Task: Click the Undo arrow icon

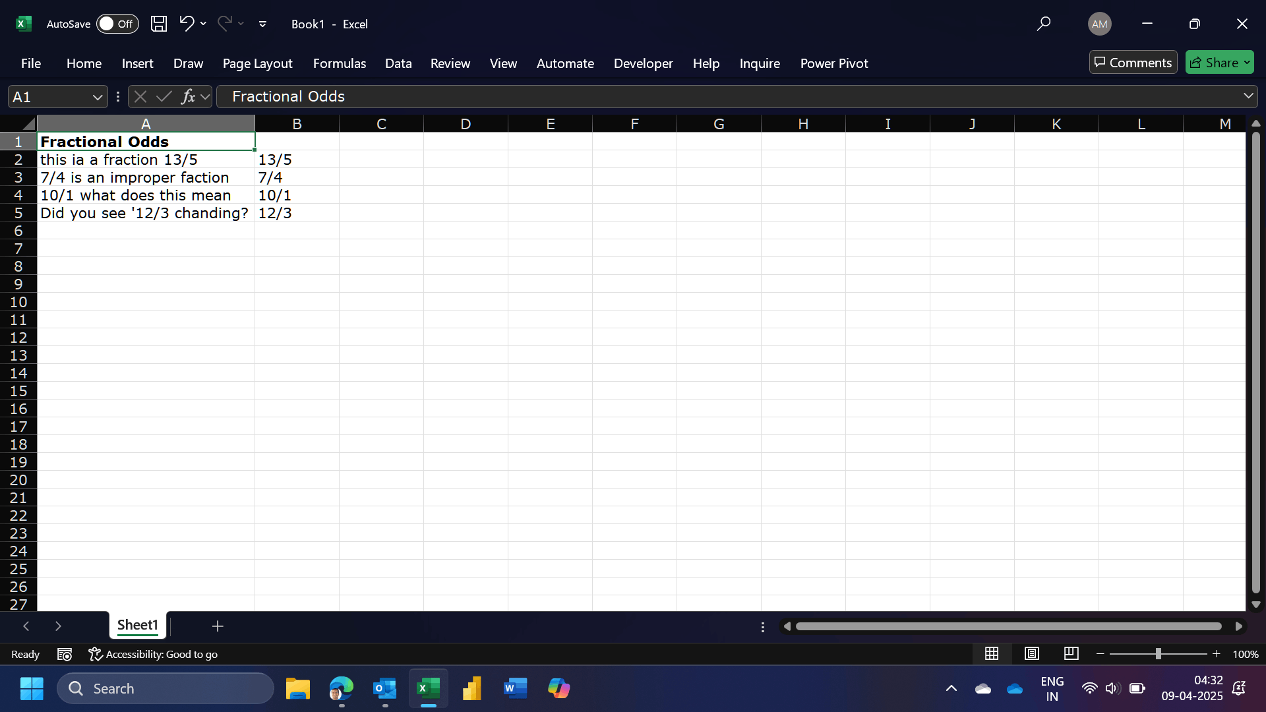Action: [x=187, y=24]
